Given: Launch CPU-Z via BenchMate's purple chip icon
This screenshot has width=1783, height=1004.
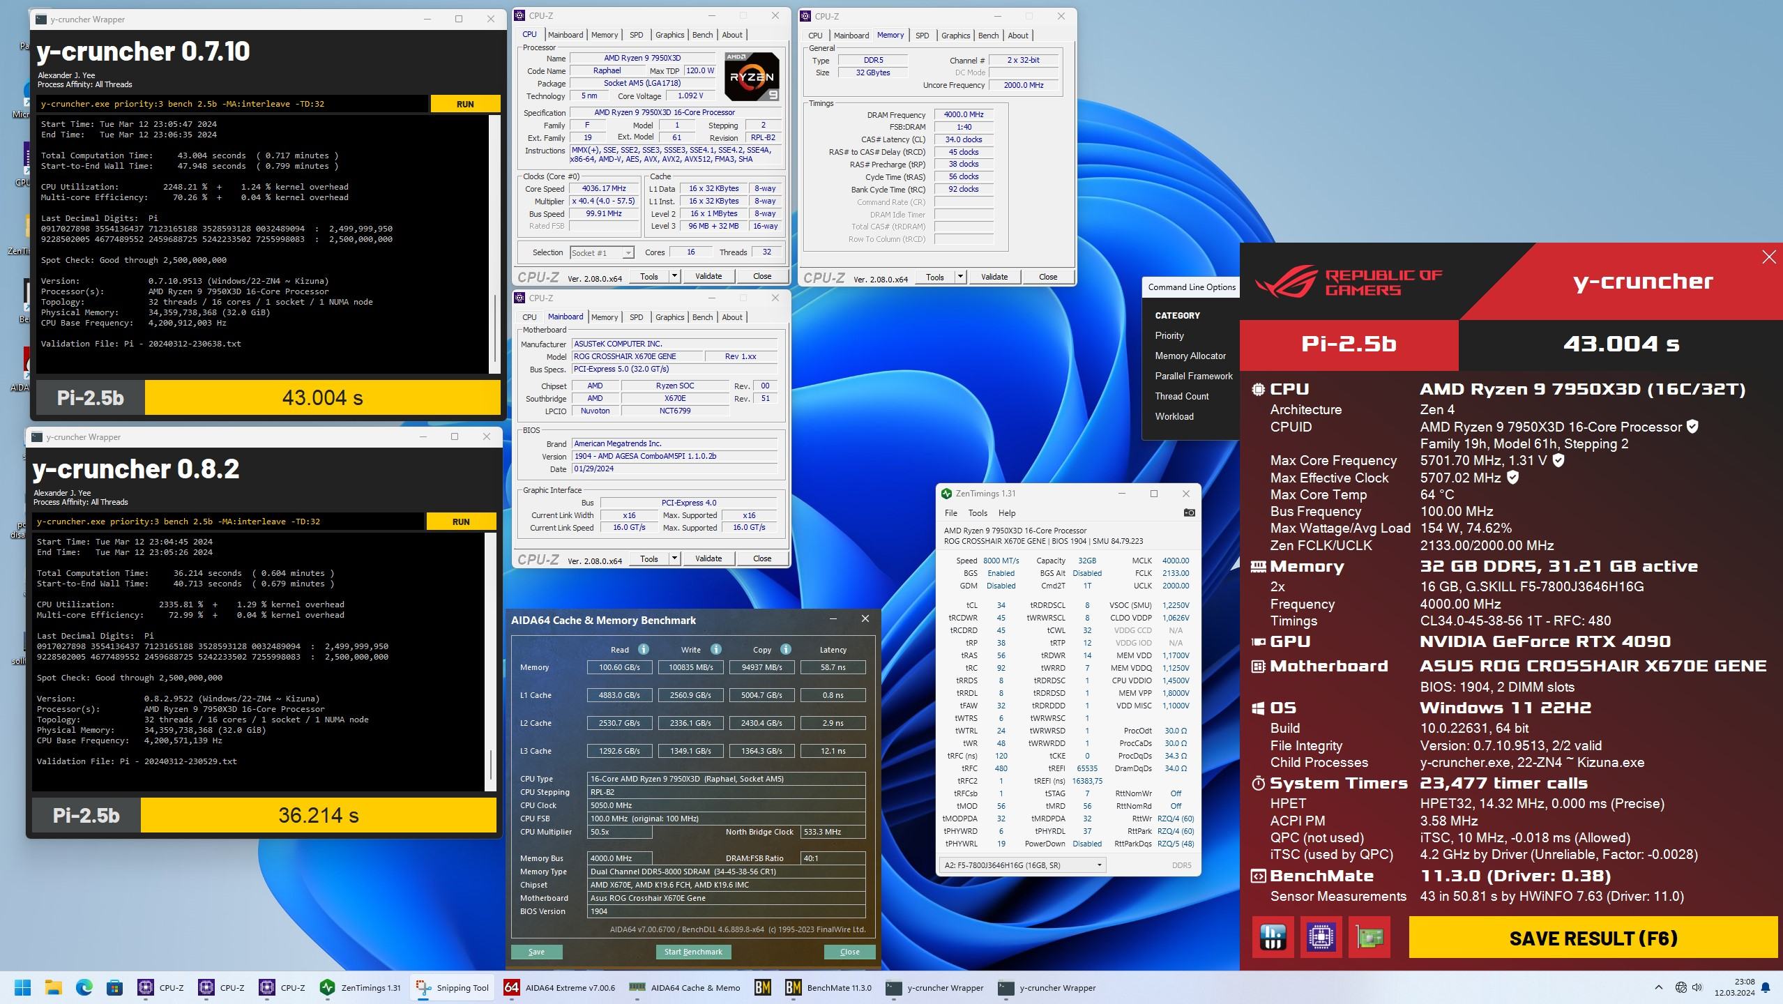Looking at the screenshot, I should click(x=1321, y=937).
